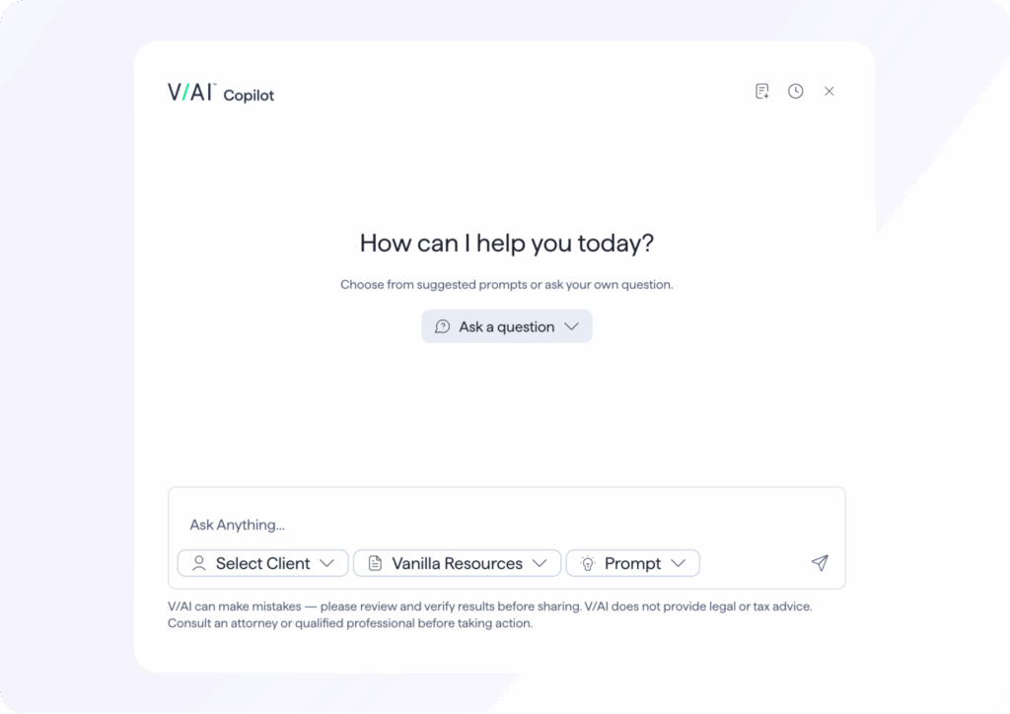Click the "How can I help you today?" heading
1010x714 pixels.
[x=507, y=243]
